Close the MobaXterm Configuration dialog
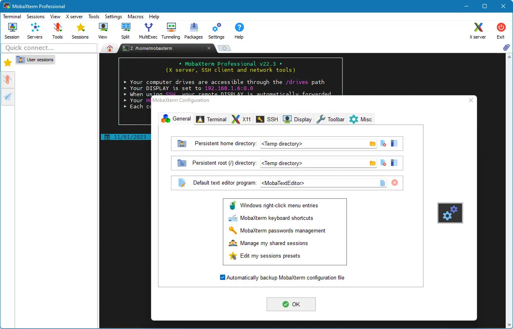 pyautogui.click(x=471, y=100)
